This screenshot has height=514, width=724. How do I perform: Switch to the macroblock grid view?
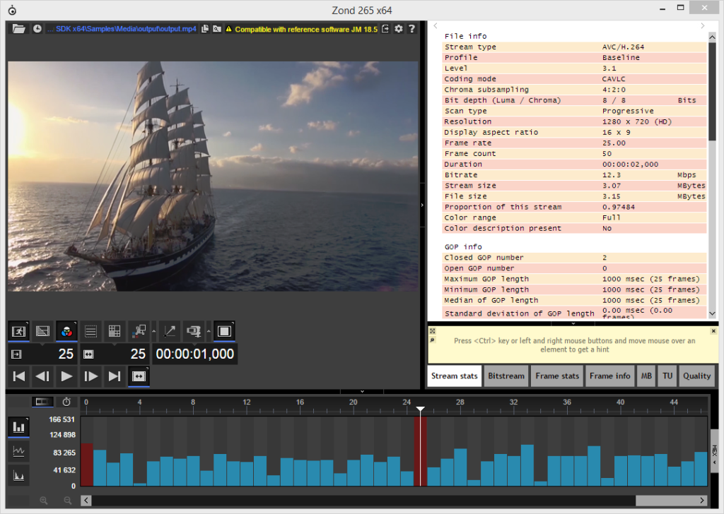tap(113, 330)
